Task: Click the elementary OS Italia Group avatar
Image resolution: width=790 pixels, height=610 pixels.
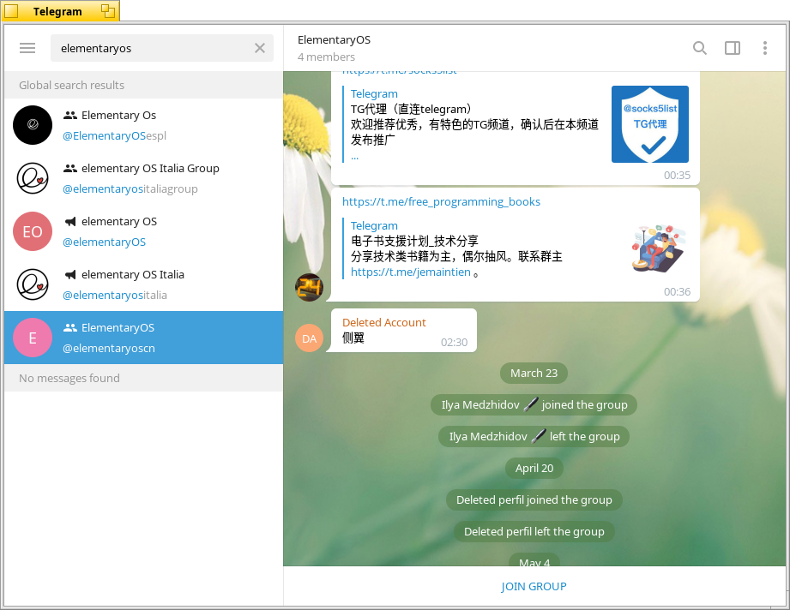Action: pos(33,178)
